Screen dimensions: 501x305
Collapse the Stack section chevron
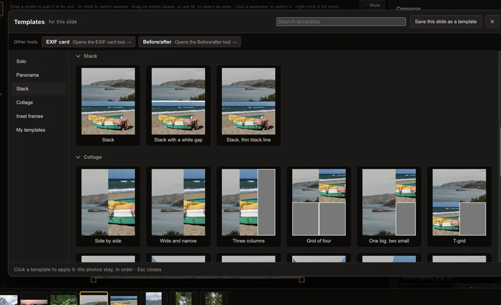point(78,56)
